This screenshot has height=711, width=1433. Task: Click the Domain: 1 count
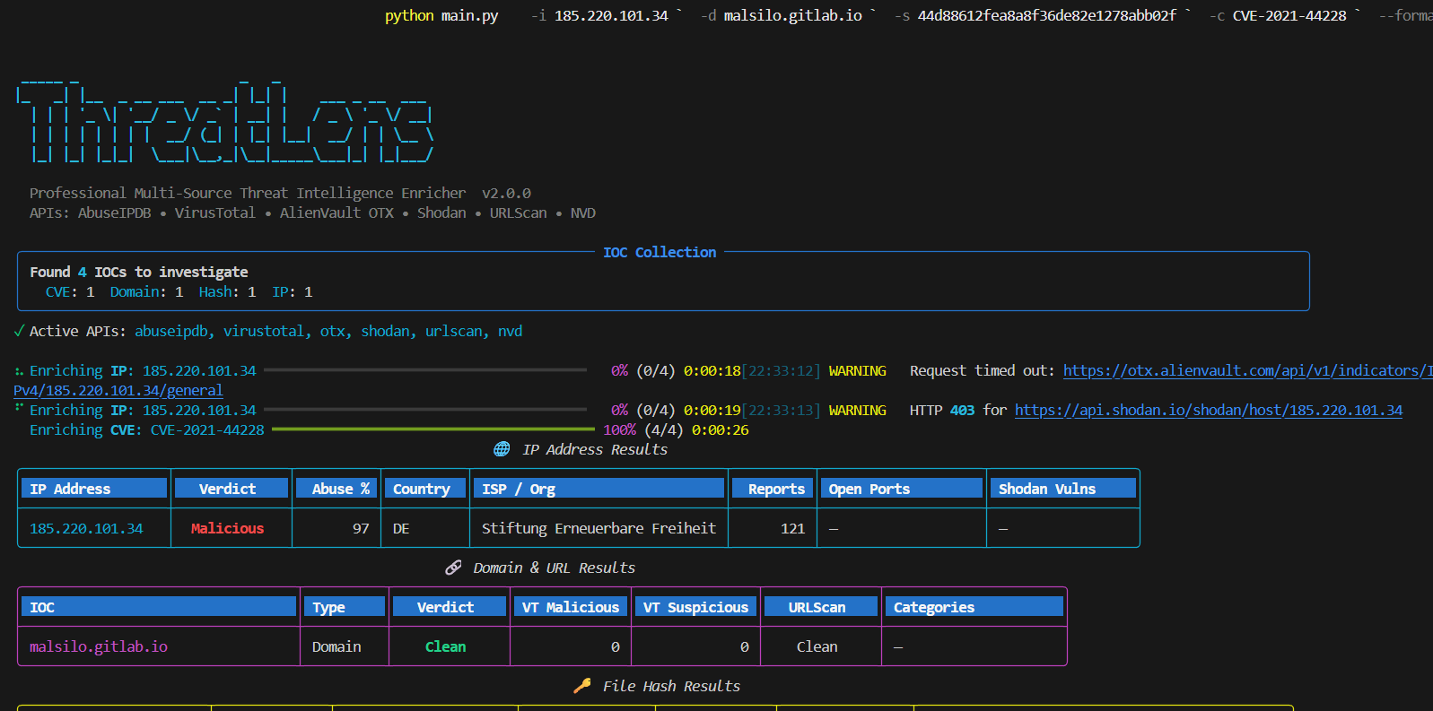pyautogui.click(x=146, y=291)
